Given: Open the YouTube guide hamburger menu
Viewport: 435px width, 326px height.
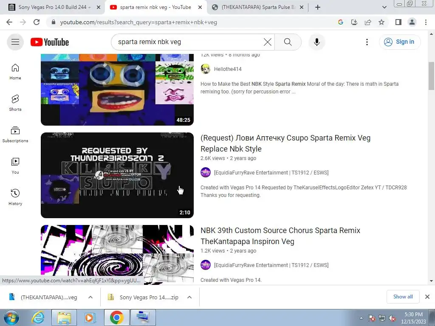Looking at the screenshot, I should pos(15,42).
